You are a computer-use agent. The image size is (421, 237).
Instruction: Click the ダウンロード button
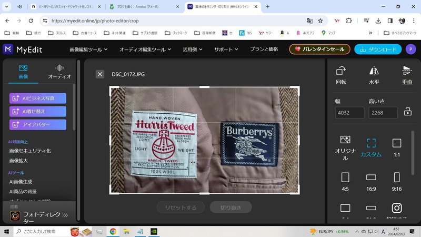coord(378,49)
